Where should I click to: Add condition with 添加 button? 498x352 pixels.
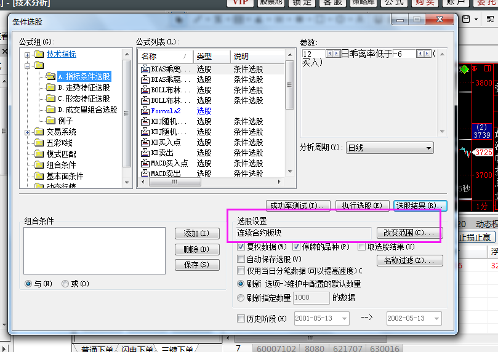tap(197, 234)
